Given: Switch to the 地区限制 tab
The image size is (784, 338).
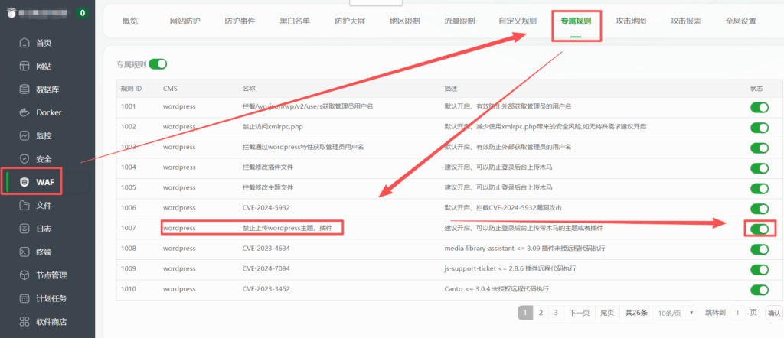Looking at the screenshot, I should [405, 21].
